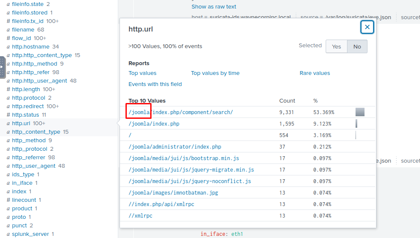Open ids_type field
Viewport: 420px width, 238px height.
tap(23, 175)
